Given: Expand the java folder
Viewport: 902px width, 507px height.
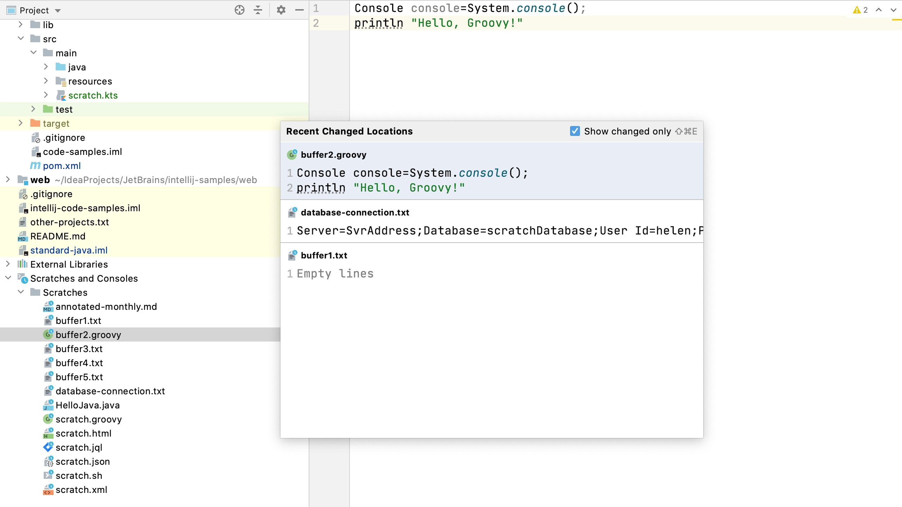Looking at the screenshot, I should 46,67.
